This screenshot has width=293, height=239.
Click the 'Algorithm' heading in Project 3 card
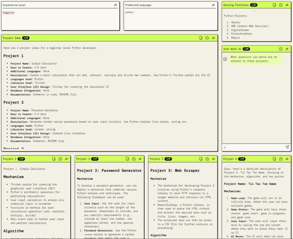(158, 235)
